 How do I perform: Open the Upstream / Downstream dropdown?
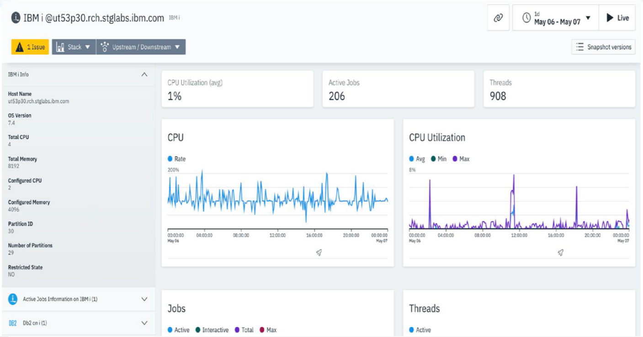tap(141, 47)
